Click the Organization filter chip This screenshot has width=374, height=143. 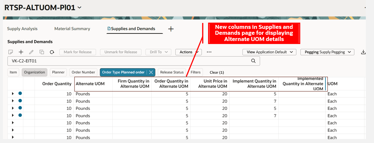(x=35, y=72)
